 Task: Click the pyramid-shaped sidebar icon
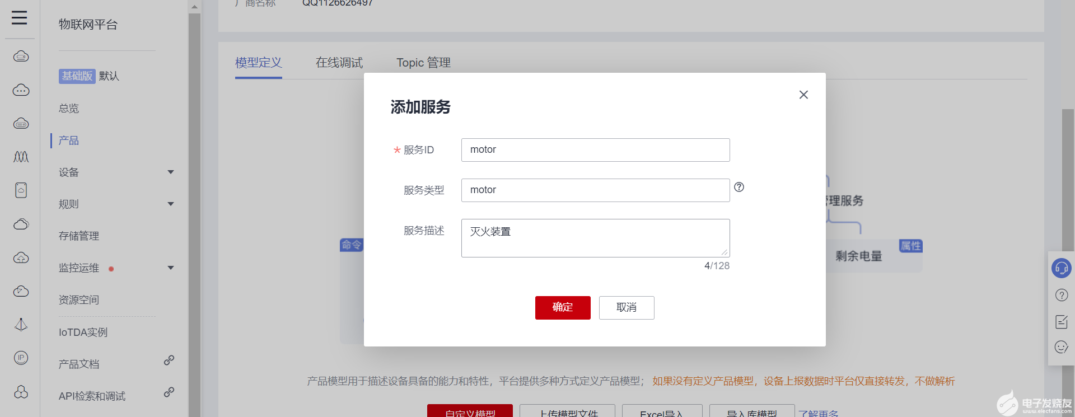tap(21, 325)
